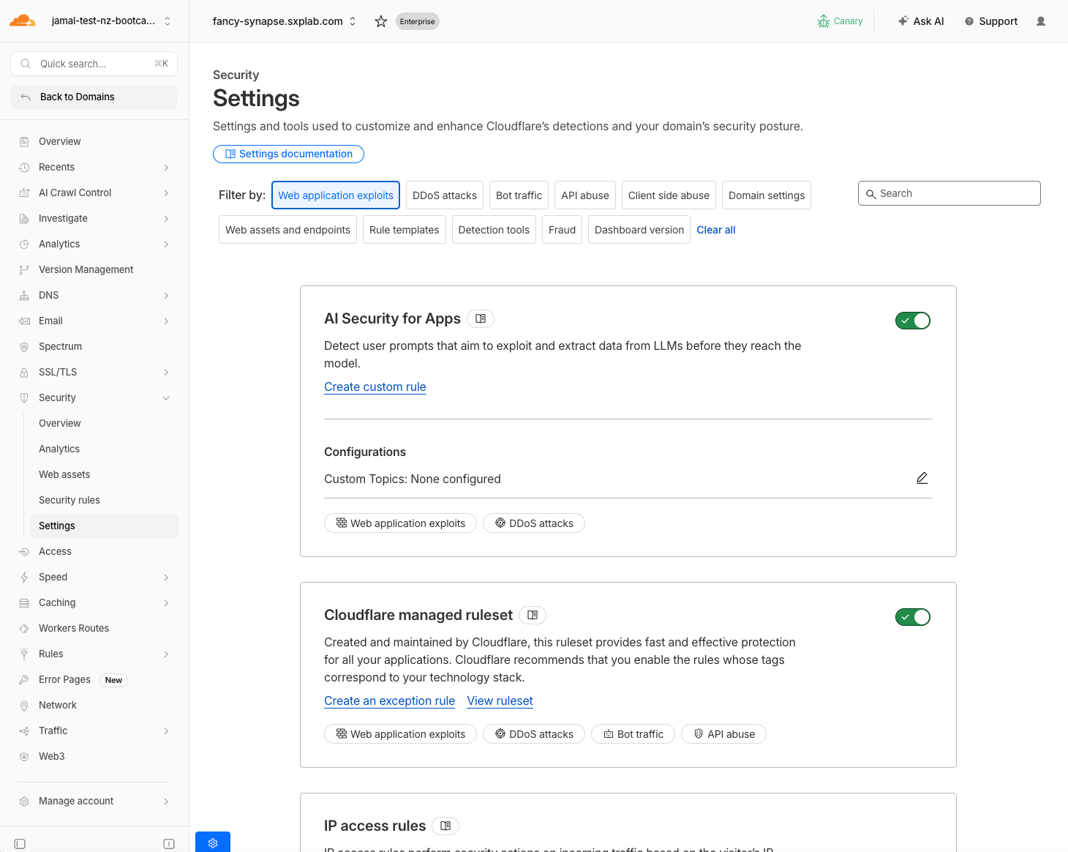Disable Cloudflare managed ruleset toggle
The width and height of the screenshot is (1068, 852).
913,617
